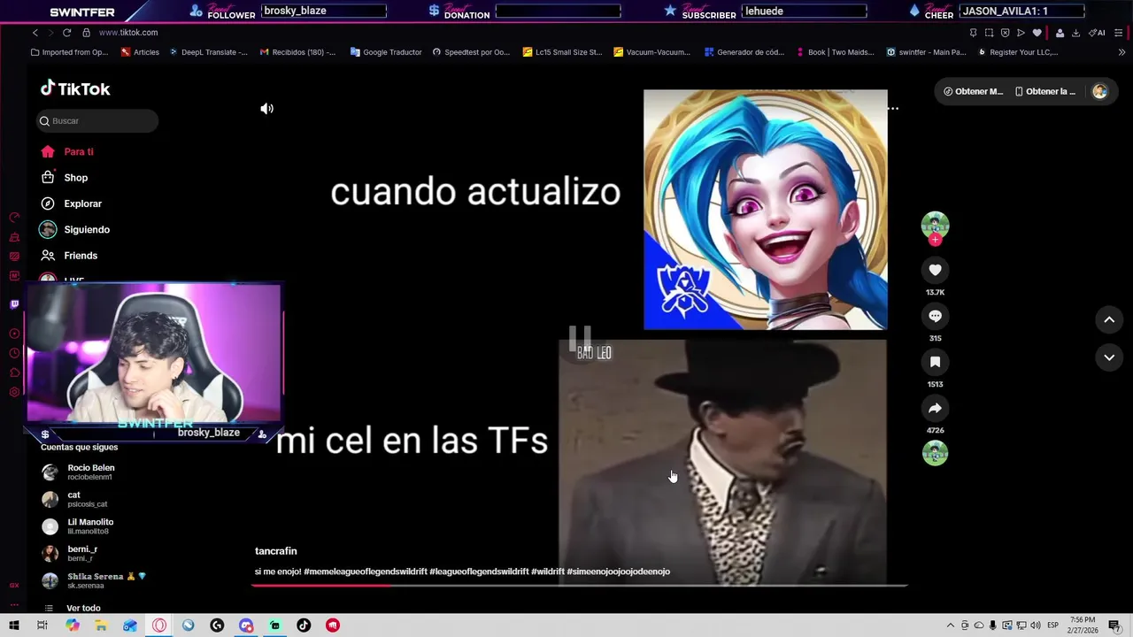Open the cat psicosis_cat account
The width and height of the screenshot is (1133, 637).
click(x=74, y=499)
